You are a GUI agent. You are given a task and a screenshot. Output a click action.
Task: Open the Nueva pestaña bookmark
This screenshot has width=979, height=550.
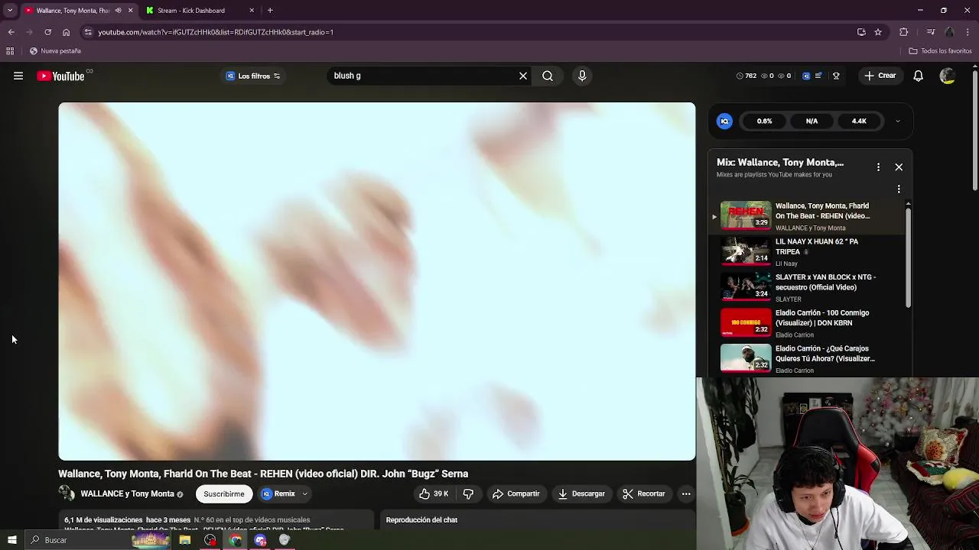point(54,51)
